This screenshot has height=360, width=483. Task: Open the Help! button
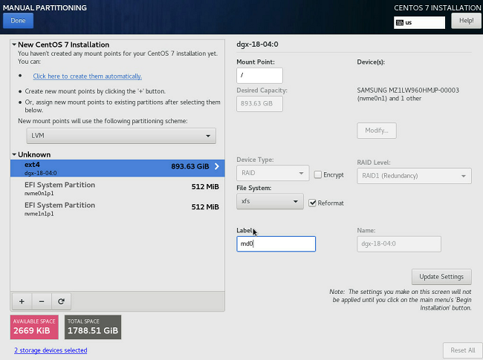point(466,20)
